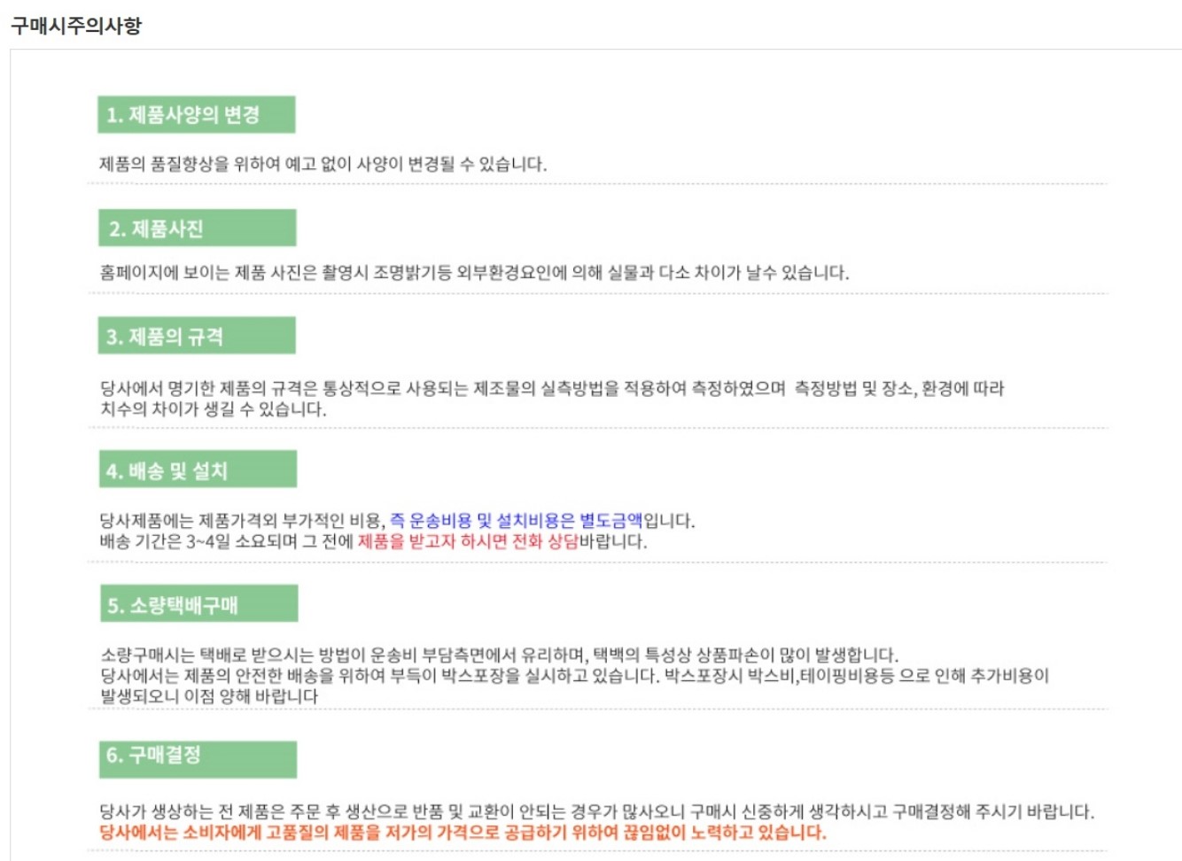Click the sentence about 사양이 변경될 수 있습니다
This screenshot has width=1182, height=861.
(323, 164)
